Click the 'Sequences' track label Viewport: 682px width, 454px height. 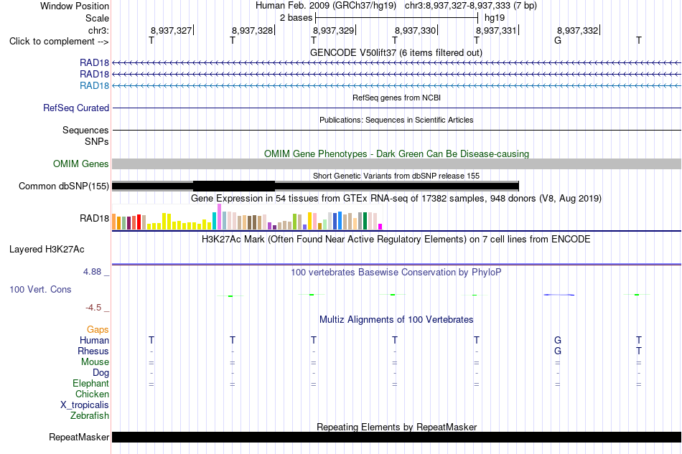(85, 130)
